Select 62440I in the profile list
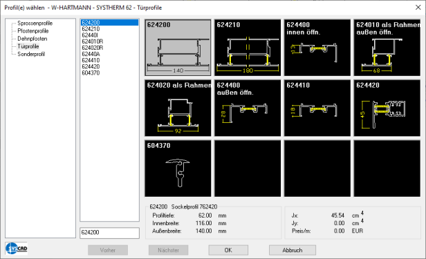This screenshot has width=426, height=259. click(x=90, y=35)
